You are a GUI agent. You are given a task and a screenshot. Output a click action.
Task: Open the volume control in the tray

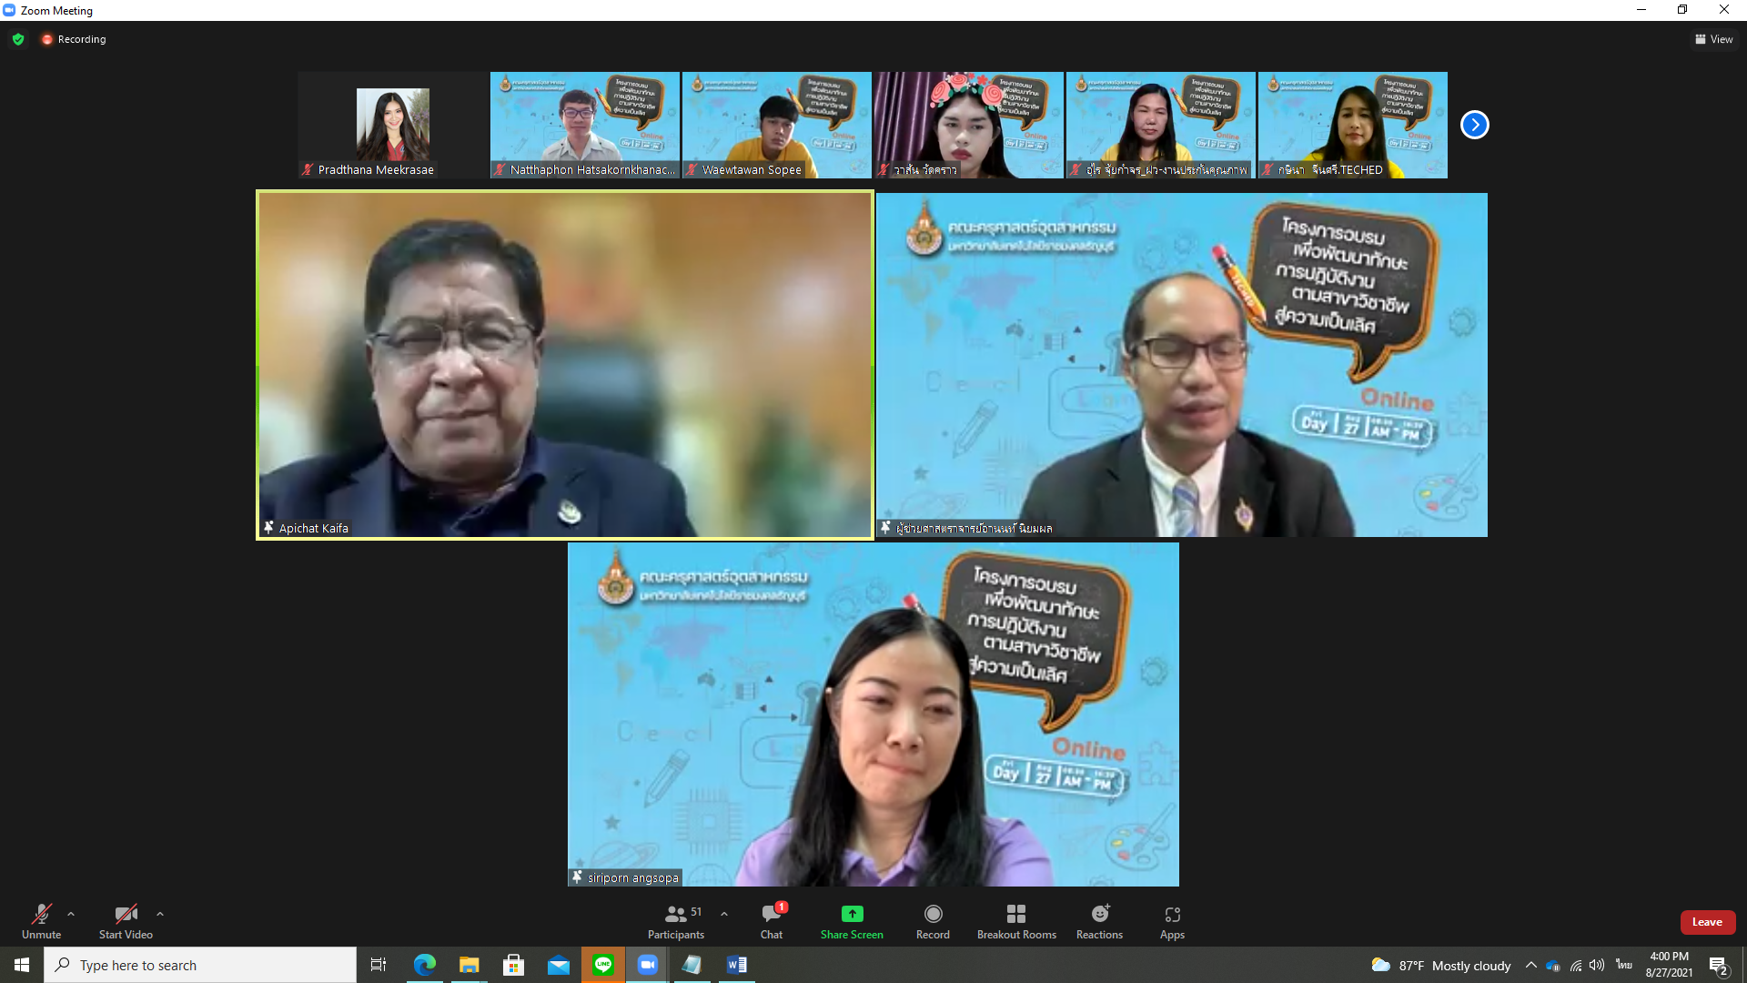coord(1597,965)
